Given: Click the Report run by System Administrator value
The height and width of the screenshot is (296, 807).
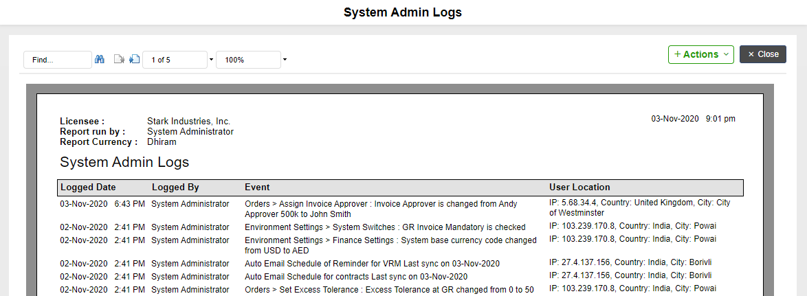Looking at the screenshot, I should (190, 132).
